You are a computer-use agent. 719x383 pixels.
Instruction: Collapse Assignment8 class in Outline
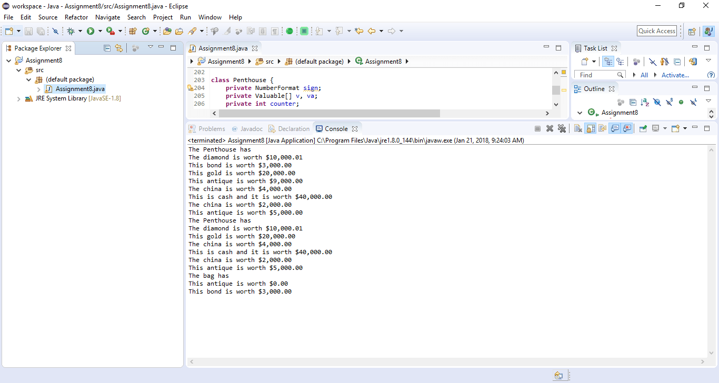pos(580,113)
